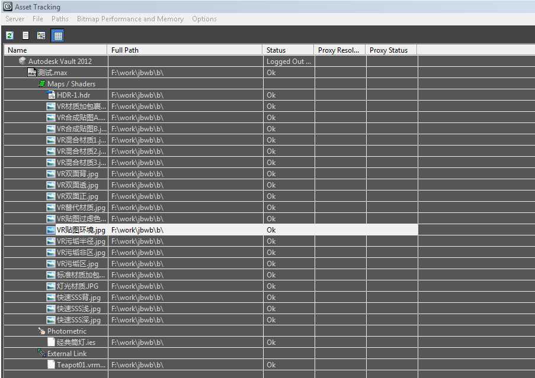Select 经典筒灯.ies asset
The image size is (535, 378).
tap(211, 343)
